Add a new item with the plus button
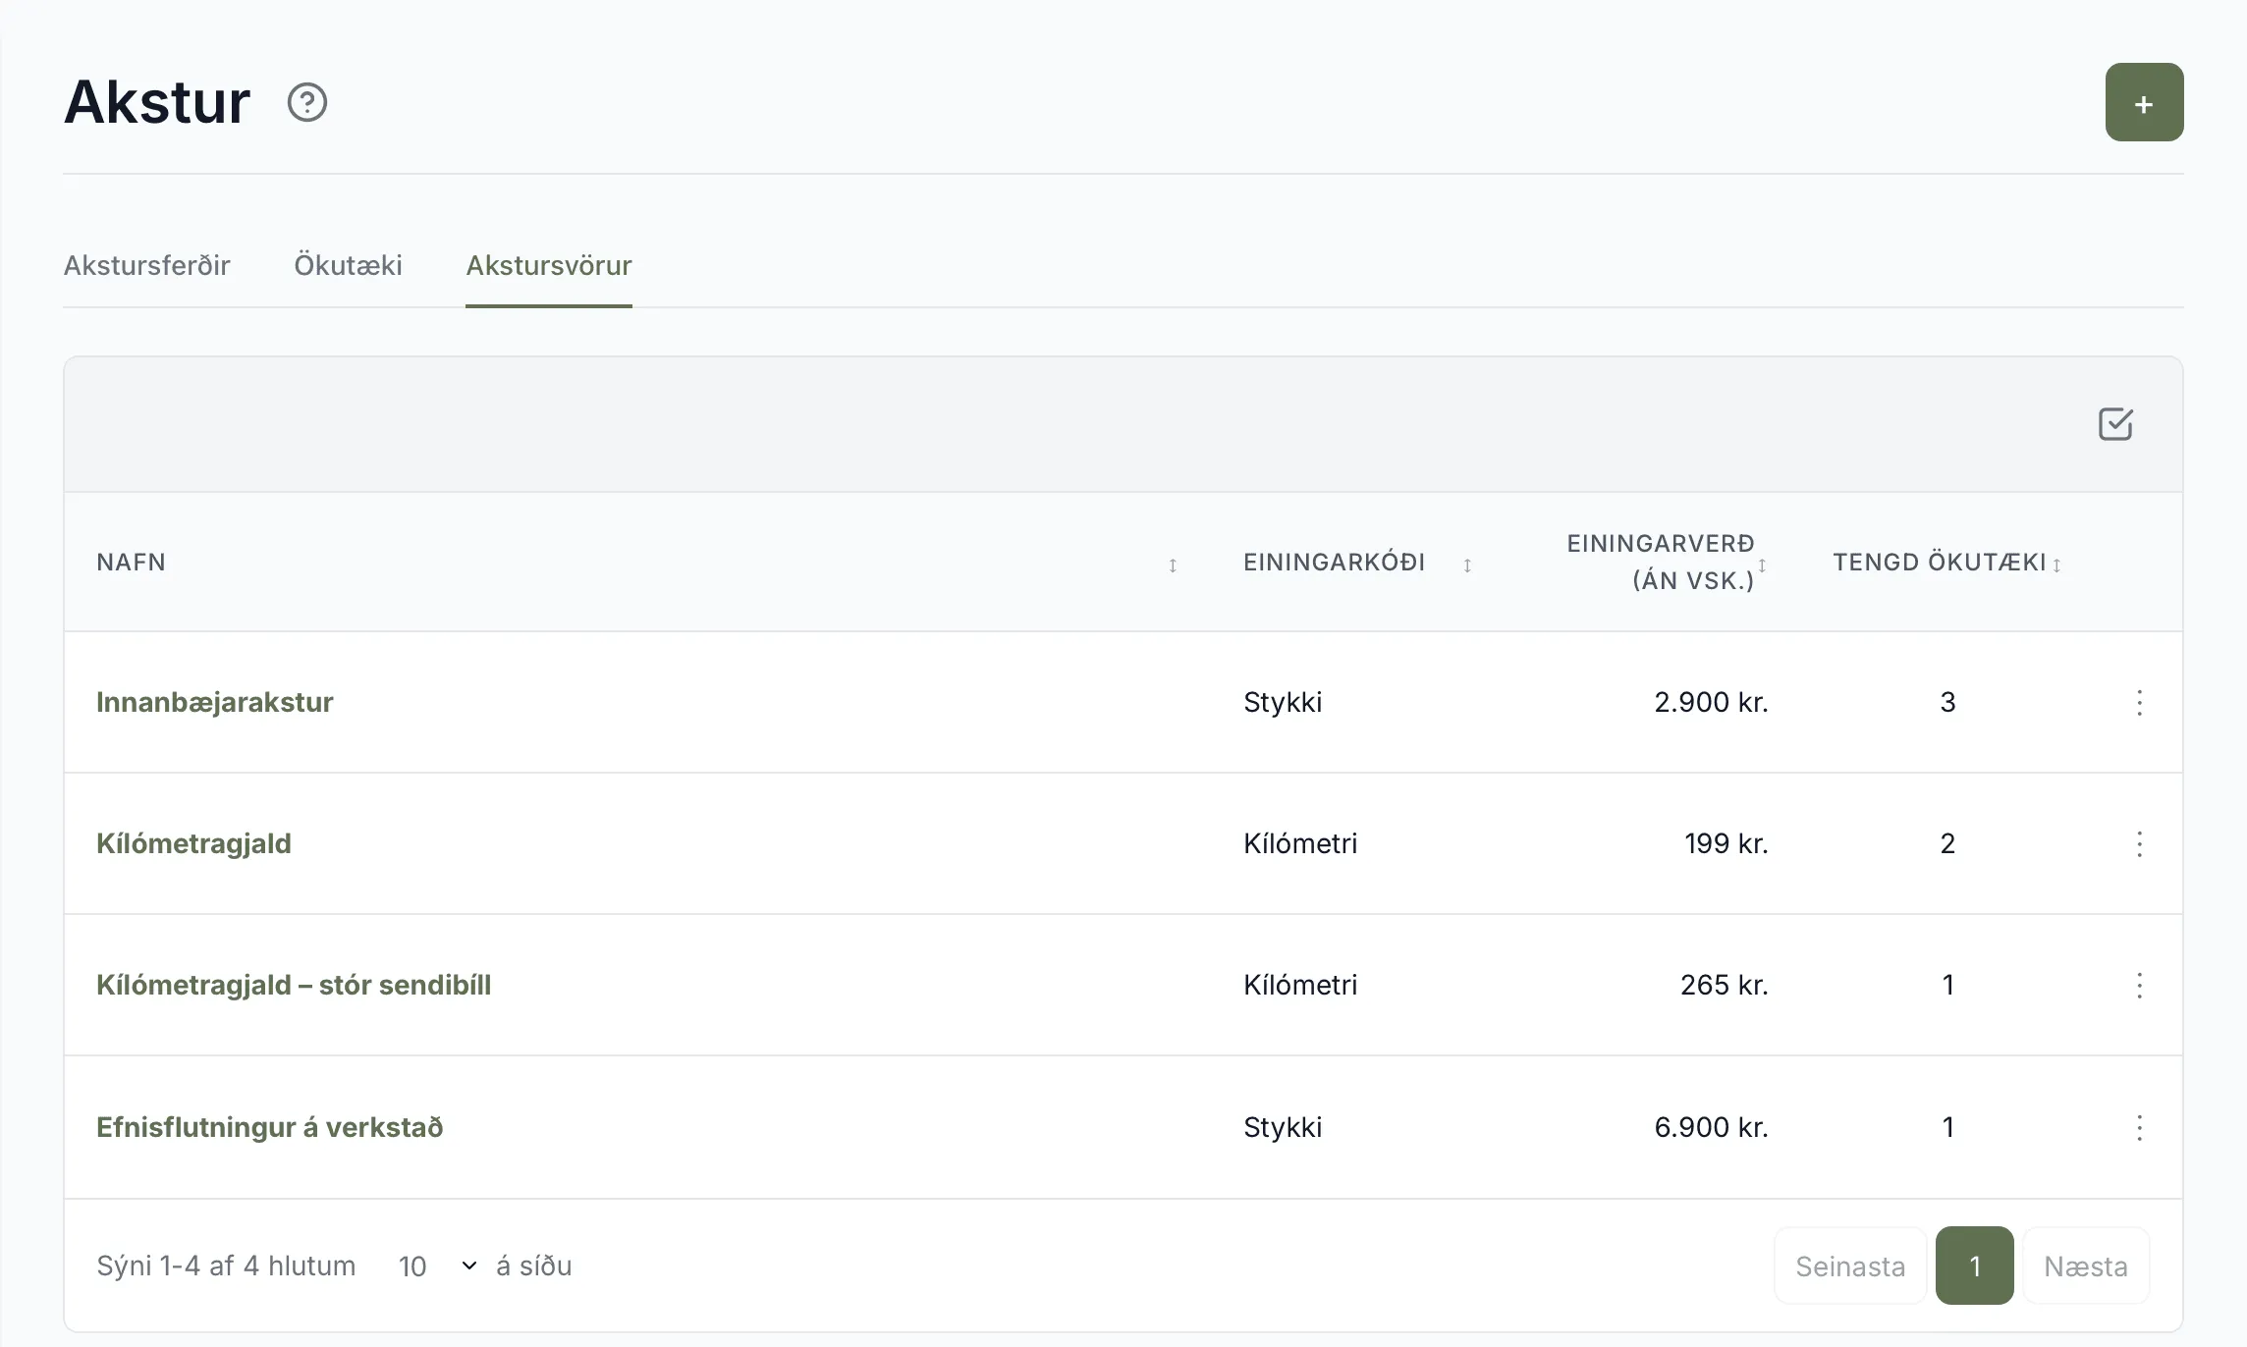2247x1347 pixels. (2144, 102)
